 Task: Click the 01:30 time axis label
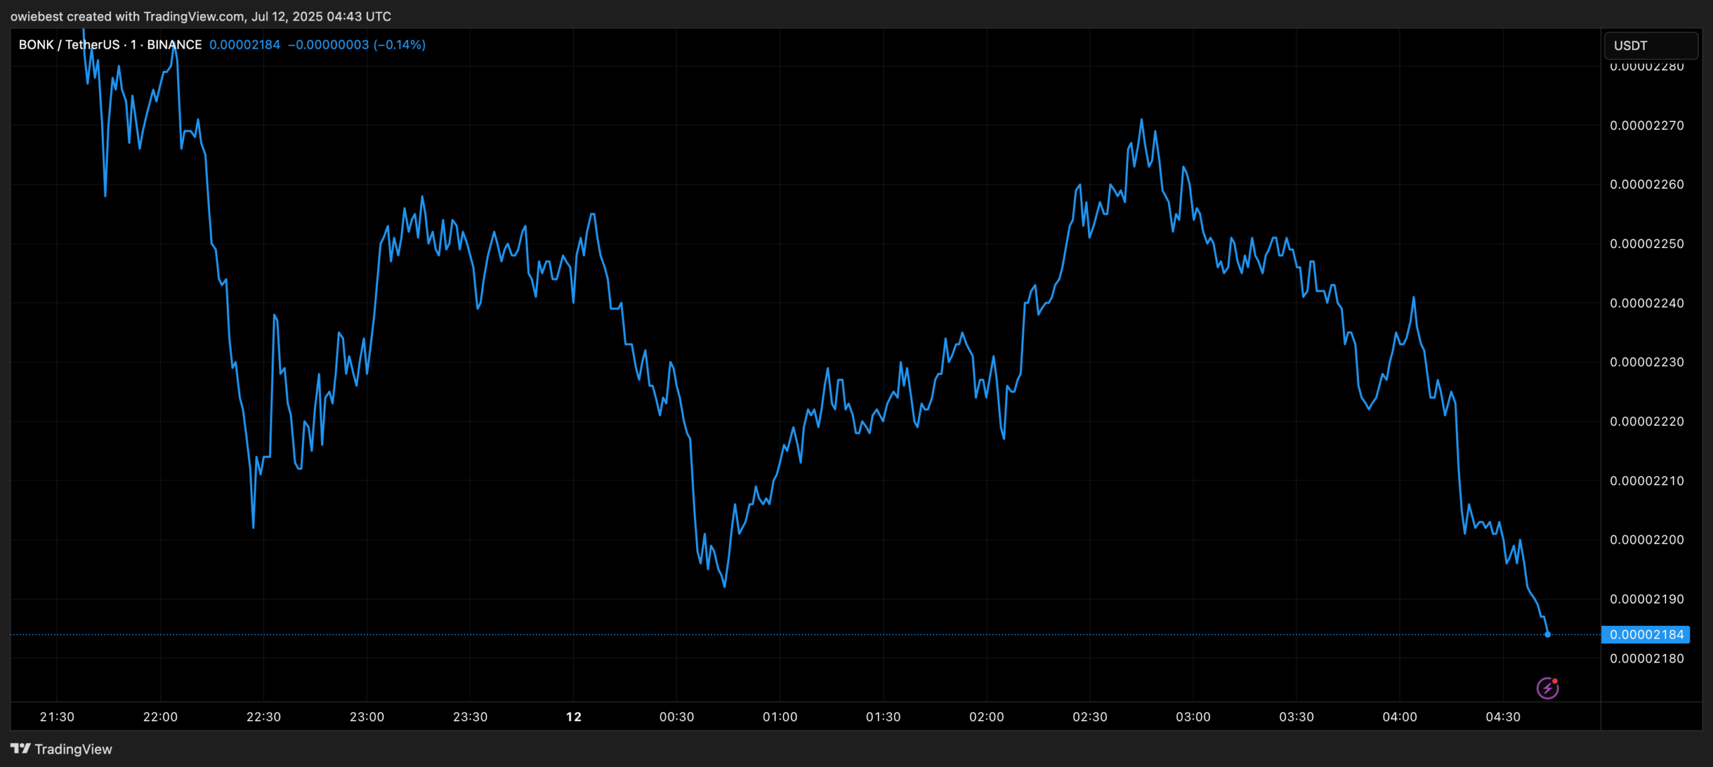883,717
